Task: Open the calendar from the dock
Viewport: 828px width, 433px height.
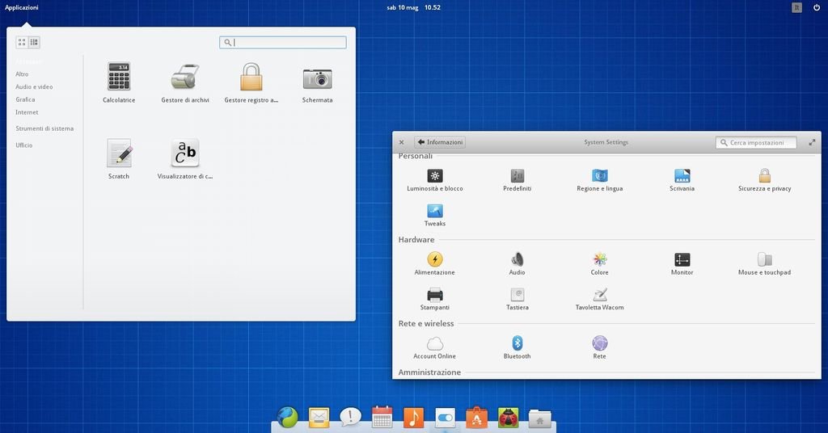Action: (x=382, y=418)
